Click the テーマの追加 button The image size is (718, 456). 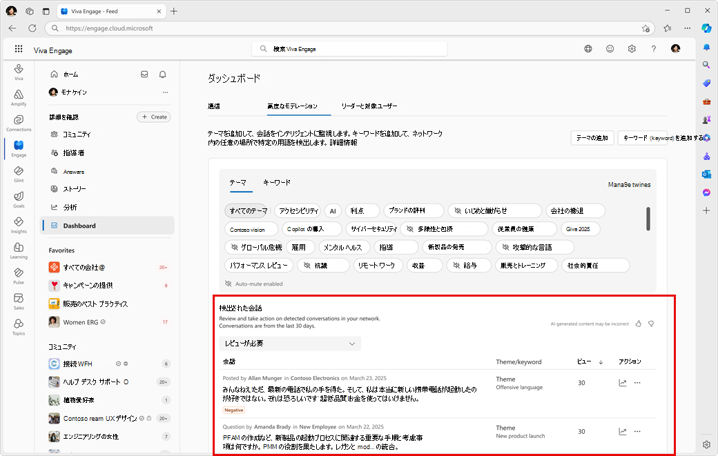(x=592, y=138)
